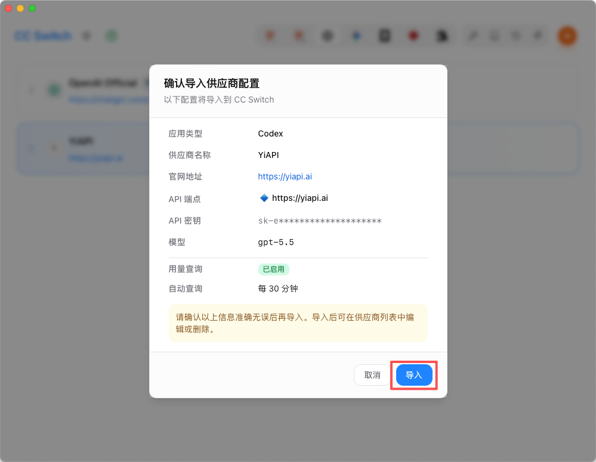The height and width of the screenshot is (462, 596).
Task: Click the green 已启用 status badge
Action: pos(274,269)
